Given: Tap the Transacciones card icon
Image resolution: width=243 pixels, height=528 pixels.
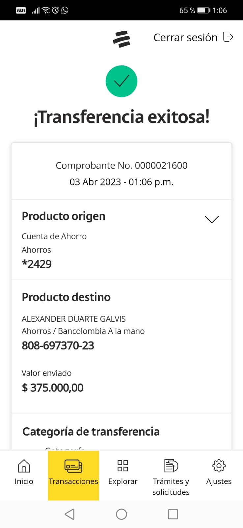Looking at the screenshot, I should point(73,466).
